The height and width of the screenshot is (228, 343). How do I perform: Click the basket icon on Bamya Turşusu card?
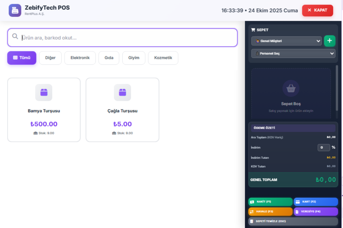(x=44, y=92)
